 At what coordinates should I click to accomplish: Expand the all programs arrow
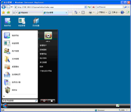tap(4, 96)
